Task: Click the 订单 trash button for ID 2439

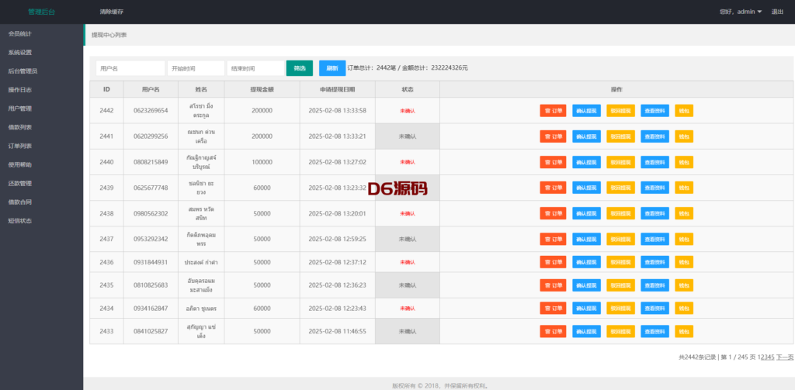Action: 553,188
